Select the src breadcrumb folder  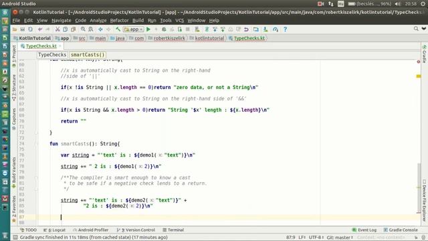tap(80, 38)
